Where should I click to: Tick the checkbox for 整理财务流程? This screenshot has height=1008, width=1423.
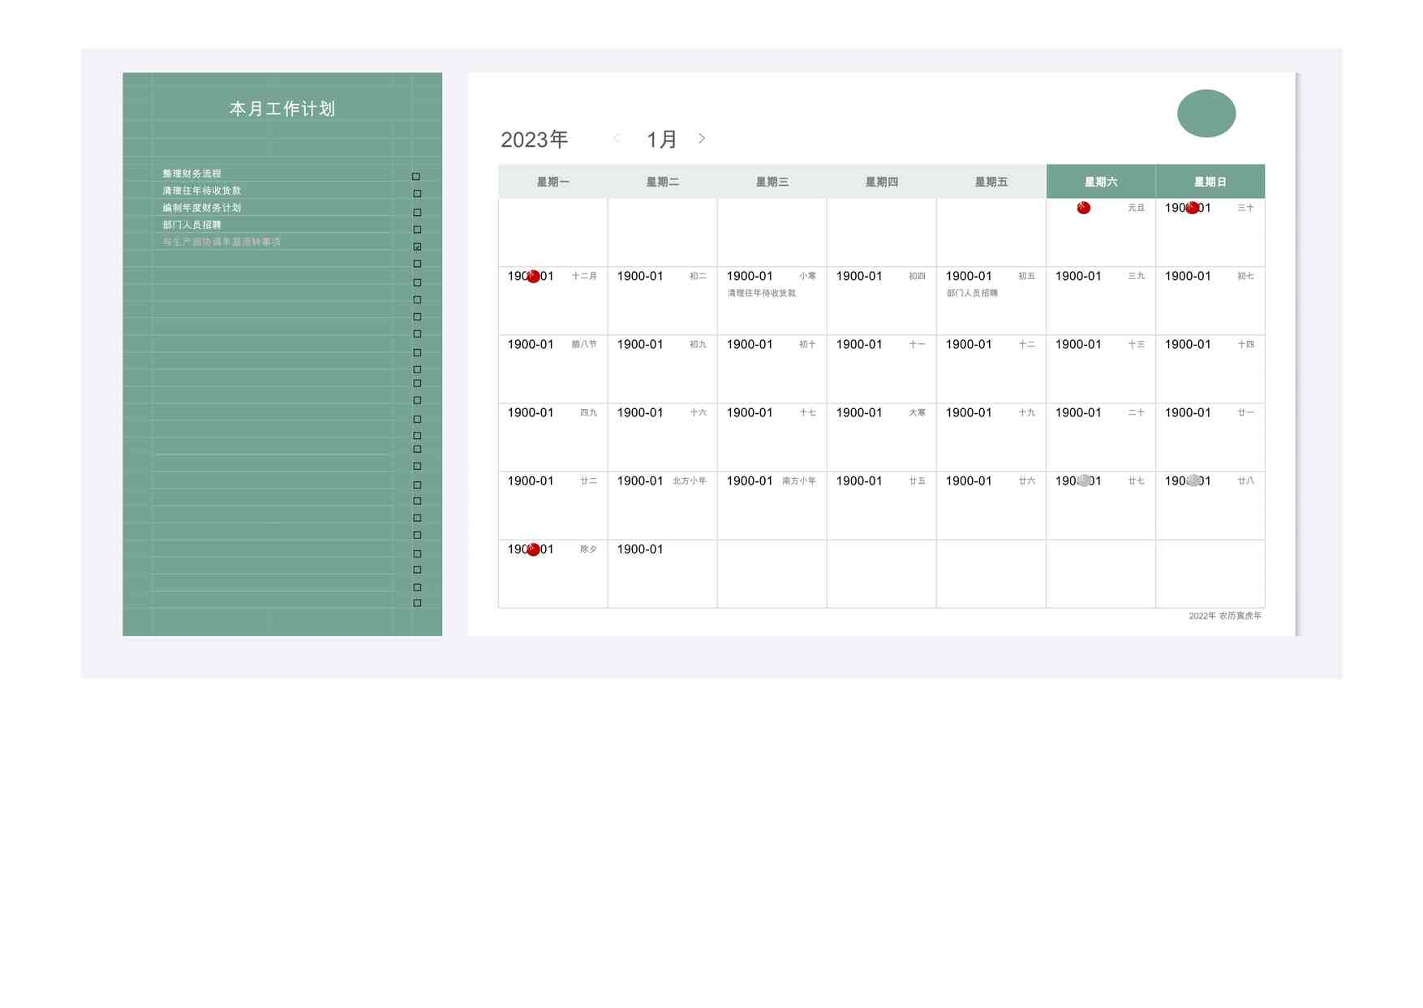point(416,176)
